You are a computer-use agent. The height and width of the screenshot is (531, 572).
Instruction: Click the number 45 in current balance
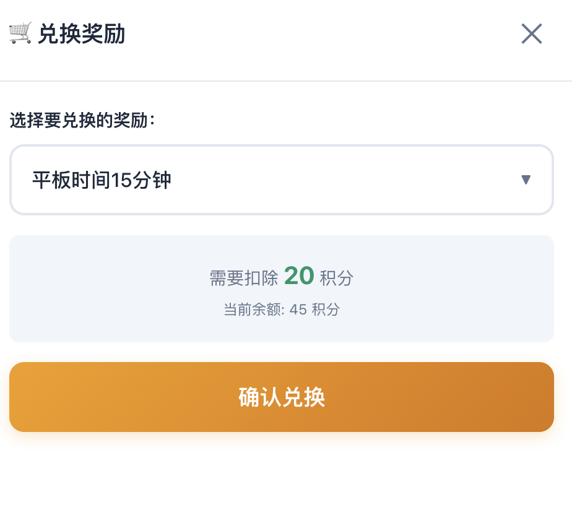[x=298, y=309]
